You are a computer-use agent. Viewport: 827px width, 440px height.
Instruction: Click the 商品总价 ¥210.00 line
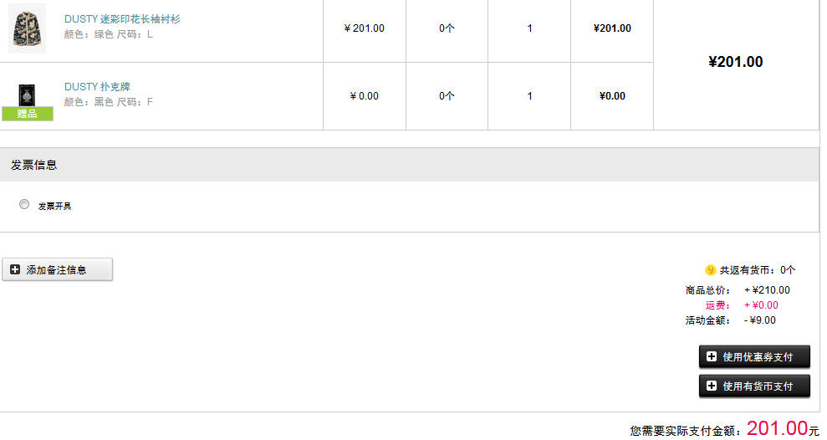(738, 290)
